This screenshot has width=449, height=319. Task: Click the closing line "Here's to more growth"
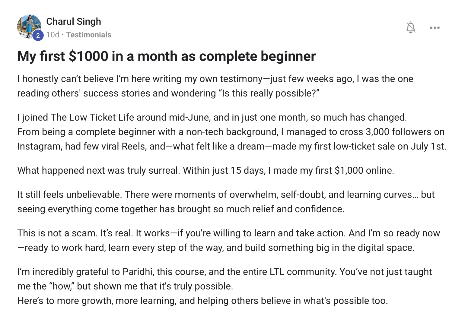202,301
